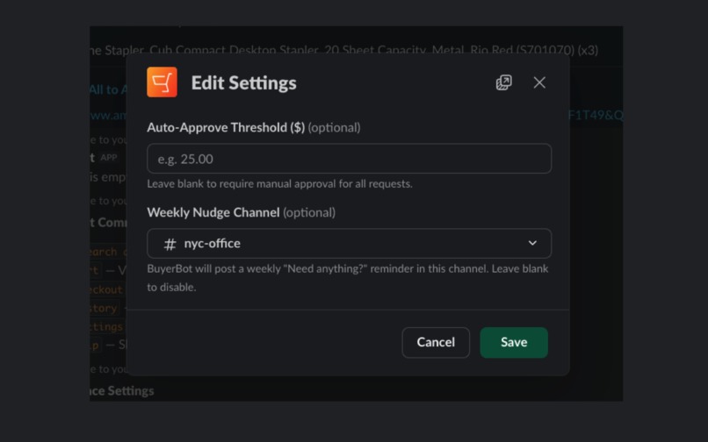Click the 'Leave blank to require manual approval' hint
This screenshot has height=442, width=708.
click(279, 184)
